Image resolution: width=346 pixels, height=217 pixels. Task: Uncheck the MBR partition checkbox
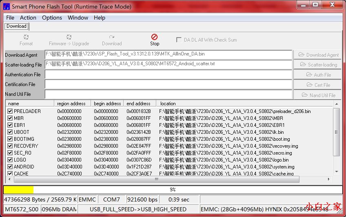click(10, 118)
